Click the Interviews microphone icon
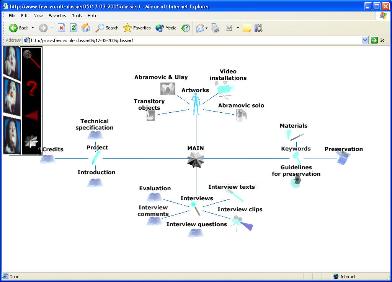The image size is (392, 282). (196, 208)
